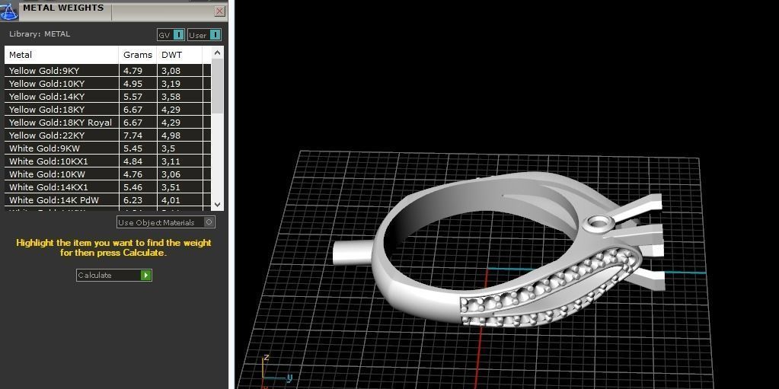Sort by the Metal column header

click(62, 55)
